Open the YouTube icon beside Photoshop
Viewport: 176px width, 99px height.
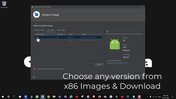click(122, 97)
